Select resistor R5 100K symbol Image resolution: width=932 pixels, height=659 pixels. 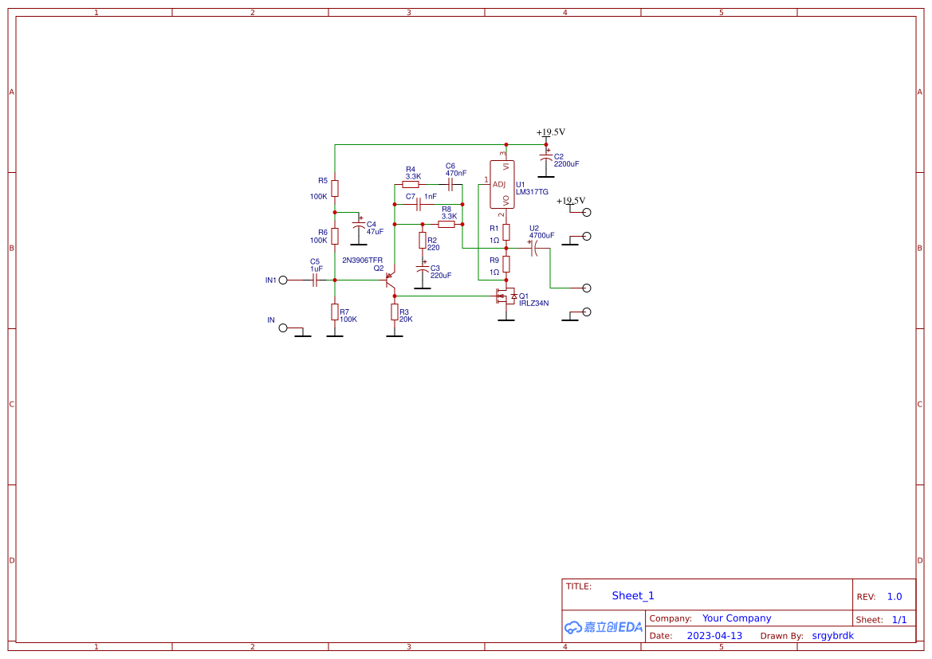[x=335, y=188]
